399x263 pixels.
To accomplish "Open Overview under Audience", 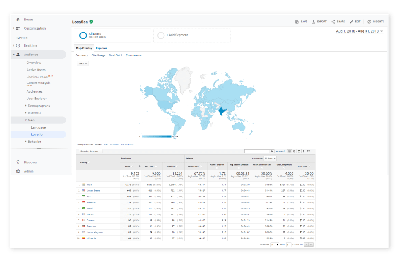I will pos(34,63).
